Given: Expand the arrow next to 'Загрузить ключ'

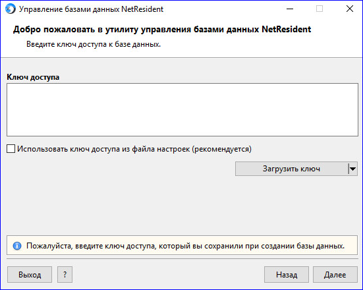Looking at the screenshot, I should click(x=352, y=169).
